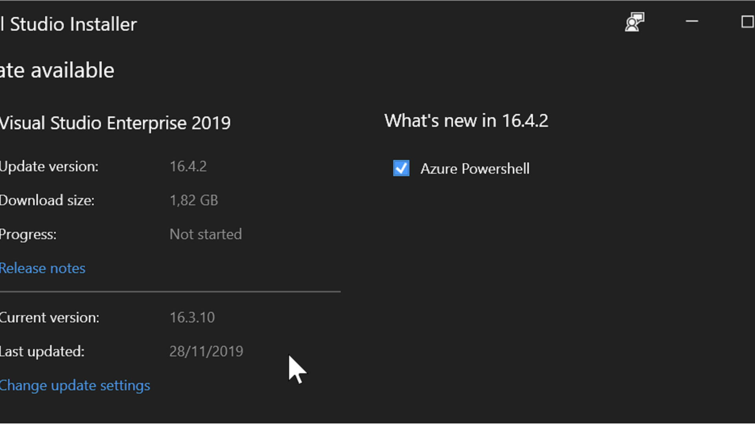
Task: Click the last updated date 28/11/2019
Action: pyautogui.click(x=206, y=351)
